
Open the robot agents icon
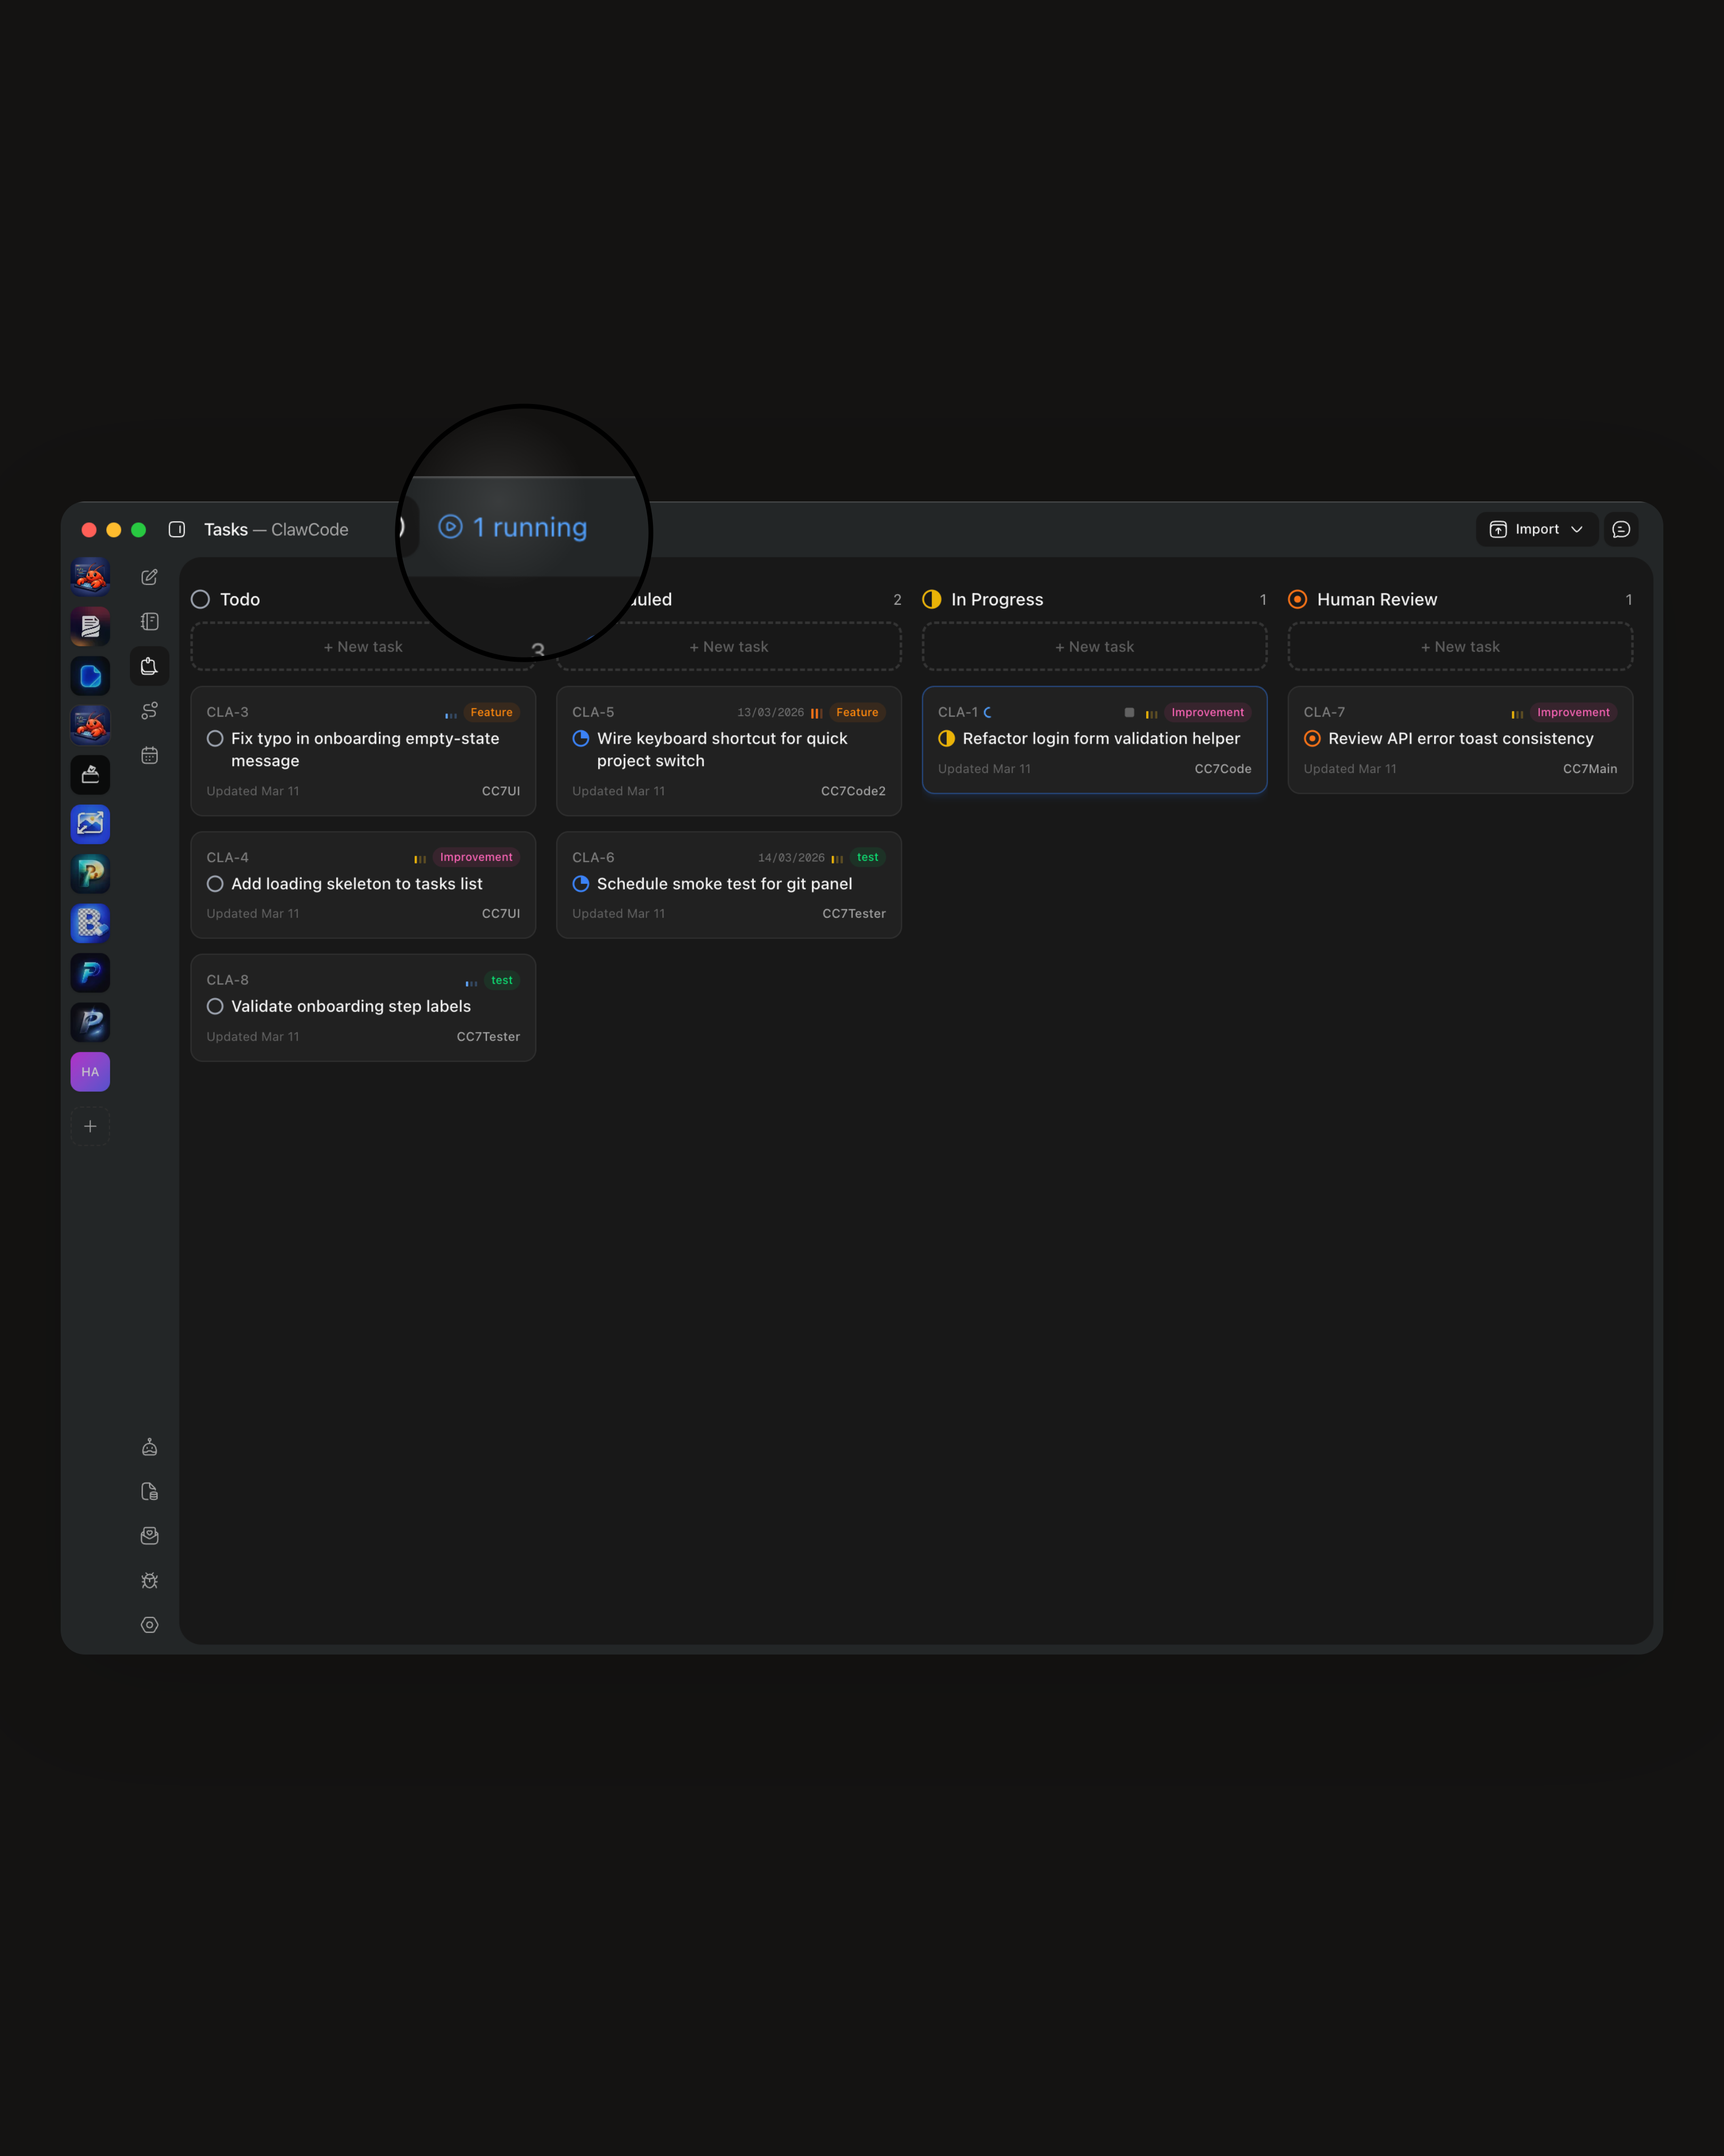click(150, 1447)
